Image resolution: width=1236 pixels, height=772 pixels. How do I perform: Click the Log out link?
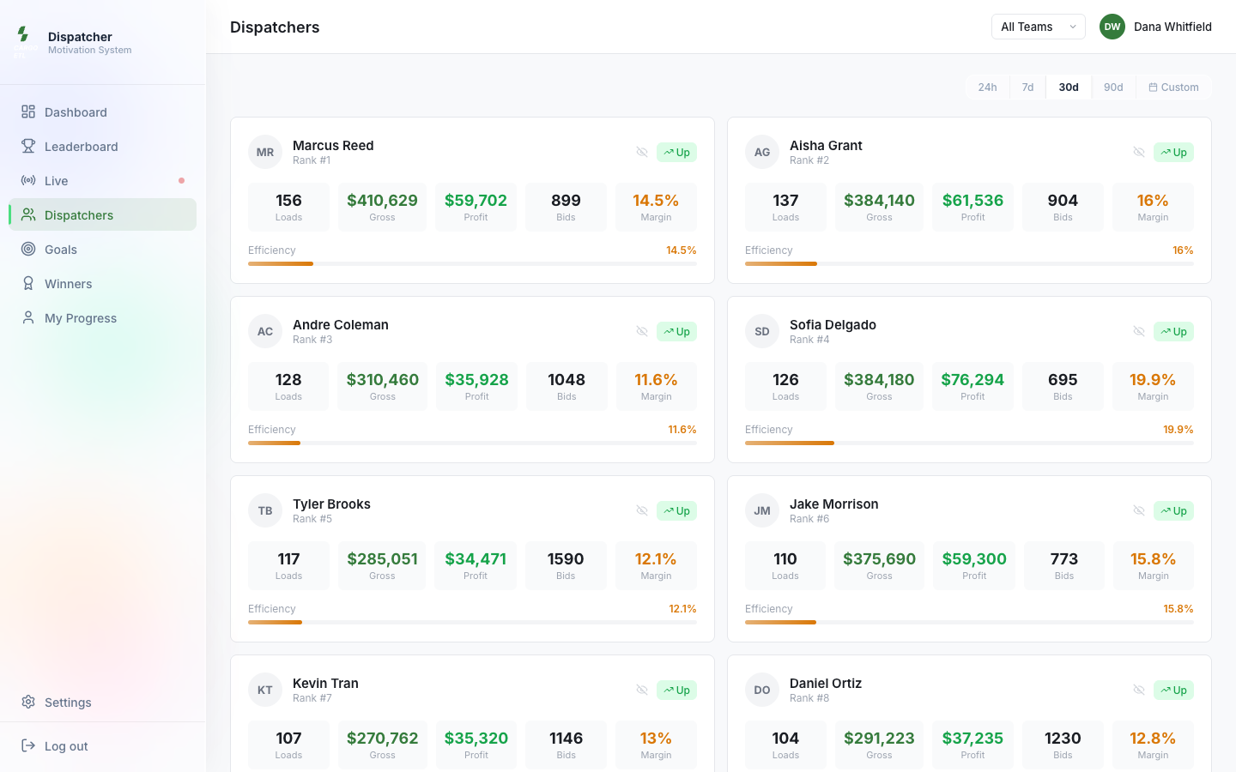click(x=102, y=745)
